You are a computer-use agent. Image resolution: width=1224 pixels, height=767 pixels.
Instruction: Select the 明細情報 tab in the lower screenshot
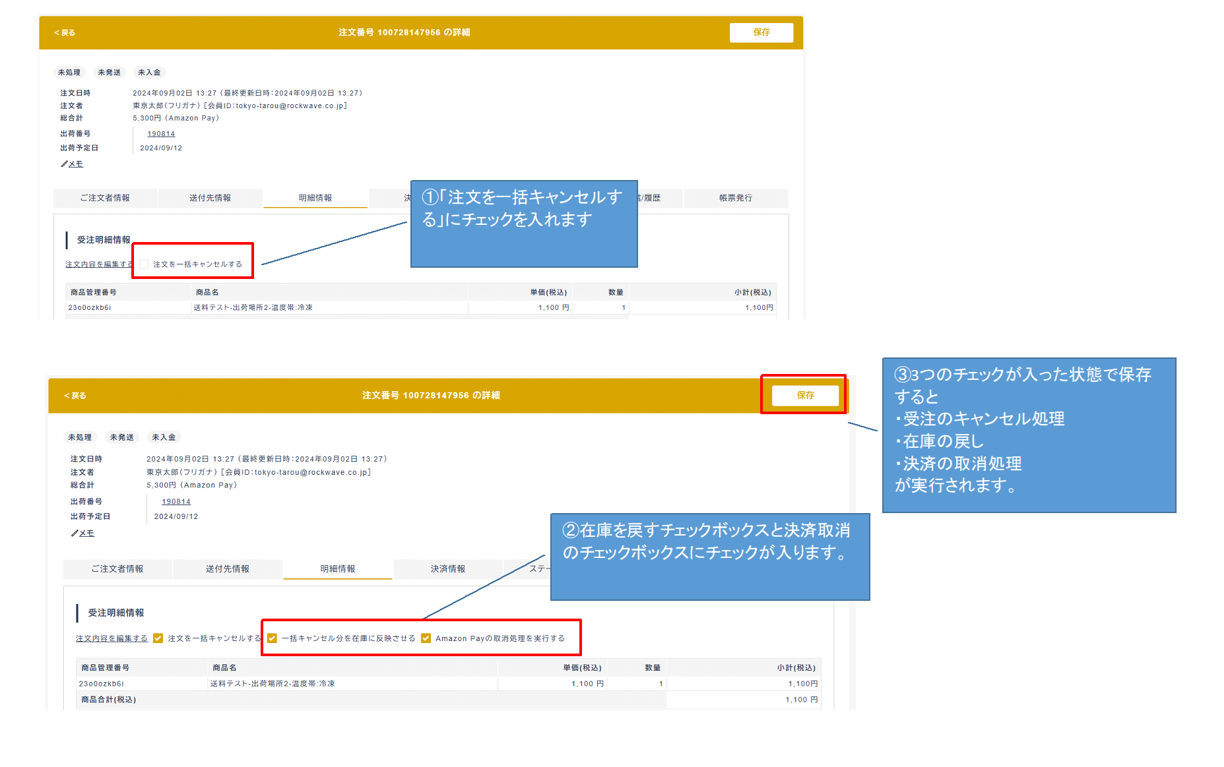337,569
